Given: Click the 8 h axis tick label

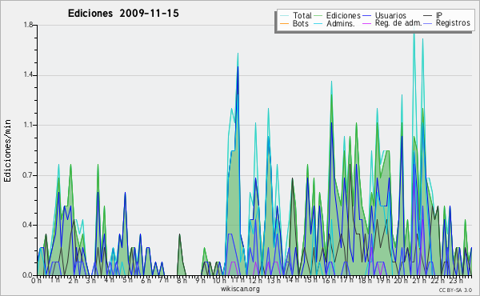Looking at the screenshot, I should click(182, 280).
